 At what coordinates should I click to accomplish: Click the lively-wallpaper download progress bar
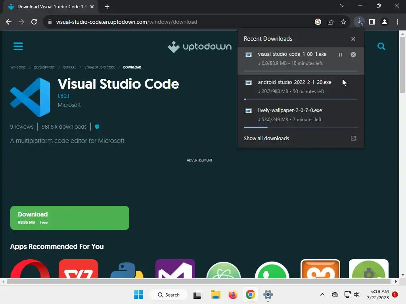301,127
